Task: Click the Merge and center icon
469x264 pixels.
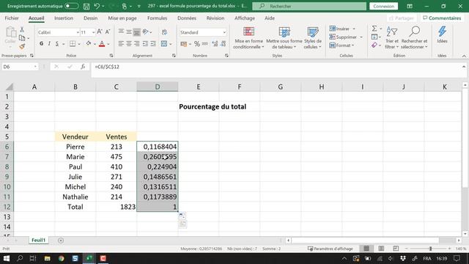Action: [164, 44]
